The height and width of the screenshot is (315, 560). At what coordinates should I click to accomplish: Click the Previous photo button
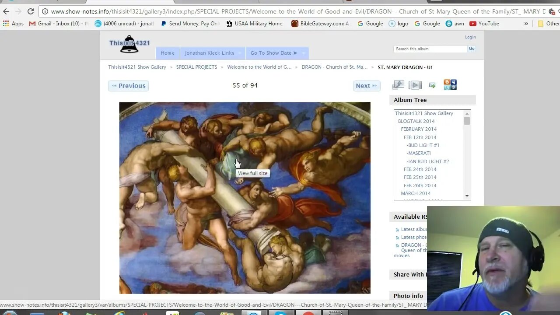coord(128,86)
